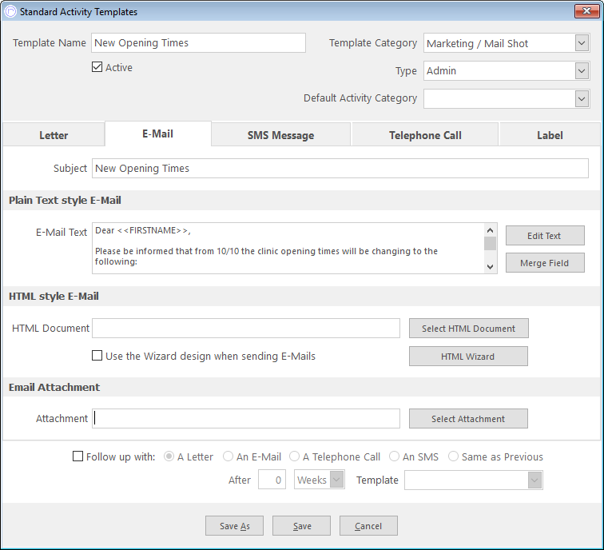Click into the Subject input field

pyautogui.click(x=340, y=169)
